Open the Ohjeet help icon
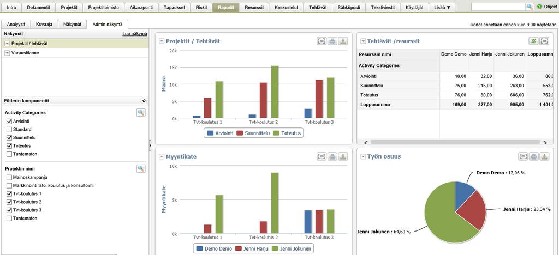Image resolution: width=559 pixels, height=255 pixels. pyautogui.click(x=539, y=7)
